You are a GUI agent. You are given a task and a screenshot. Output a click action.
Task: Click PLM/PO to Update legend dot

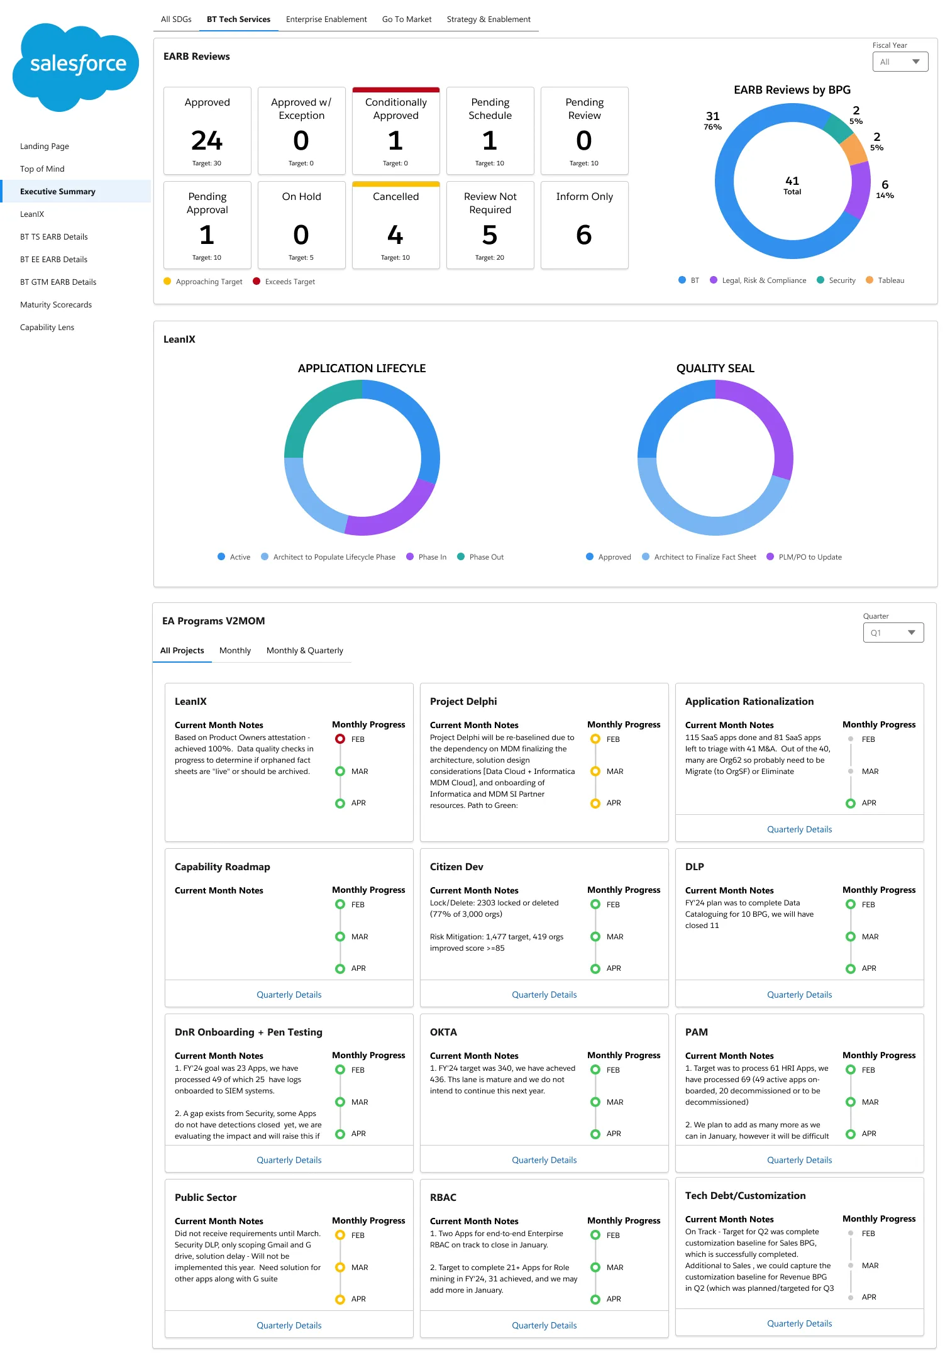pyautogui.click(x=770, y=557)
